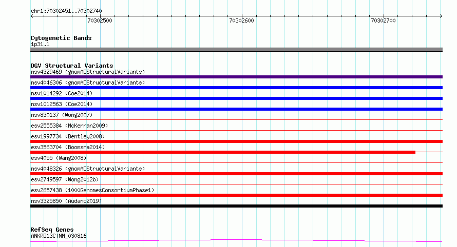Viewport: 457px width, 247px height.
Task: Open the ANKRD13C|NM_030816 gene label
Action: coord(59,236)
